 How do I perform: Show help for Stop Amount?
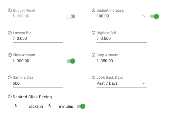pyautogui.click(x=93, y=55)
